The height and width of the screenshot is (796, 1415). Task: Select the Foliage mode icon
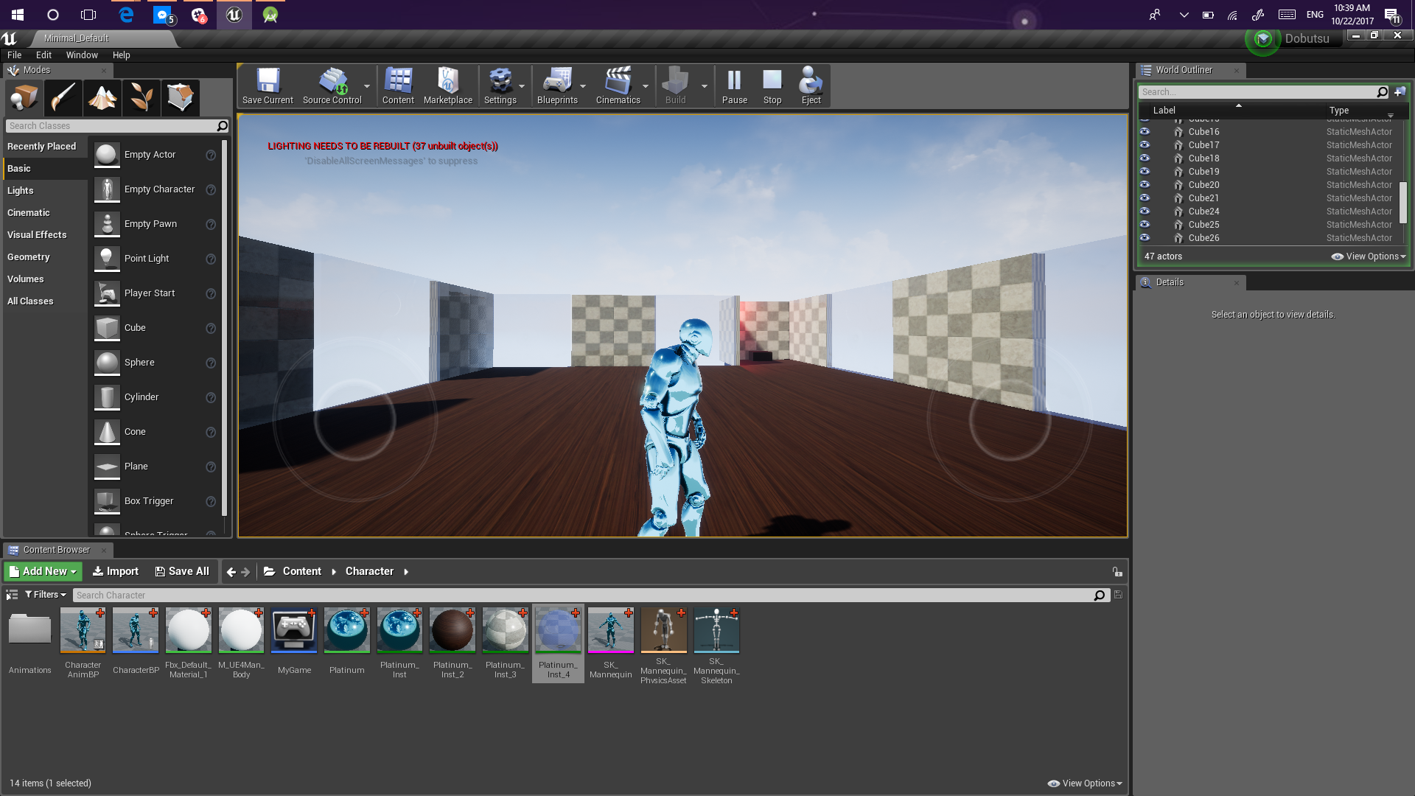(x=141, y=97)
